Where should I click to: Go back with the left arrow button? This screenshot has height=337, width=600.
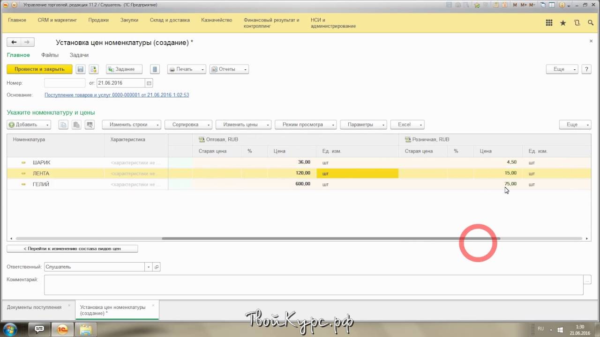14,43
